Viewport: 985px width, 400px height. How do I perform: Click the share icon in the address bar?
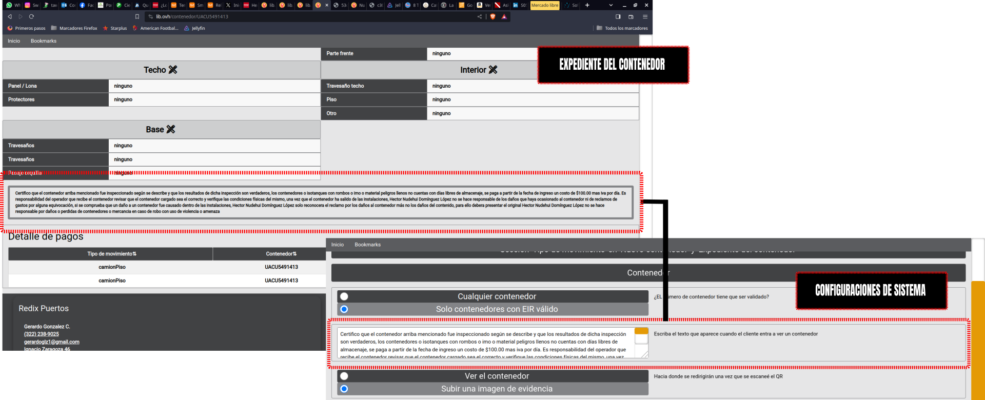(x=480, y=16)
